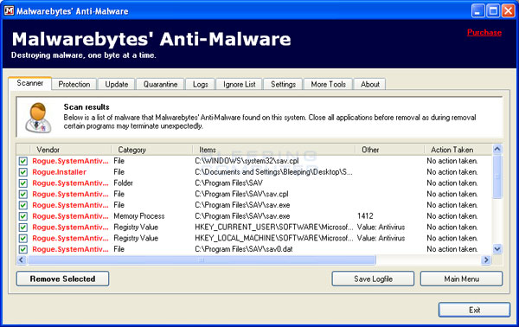The image size is (519, 327).
Task: Uncheck the C:\WINDOWS\system32\sav.cpl entry checkbox
Action: point(22,161)
